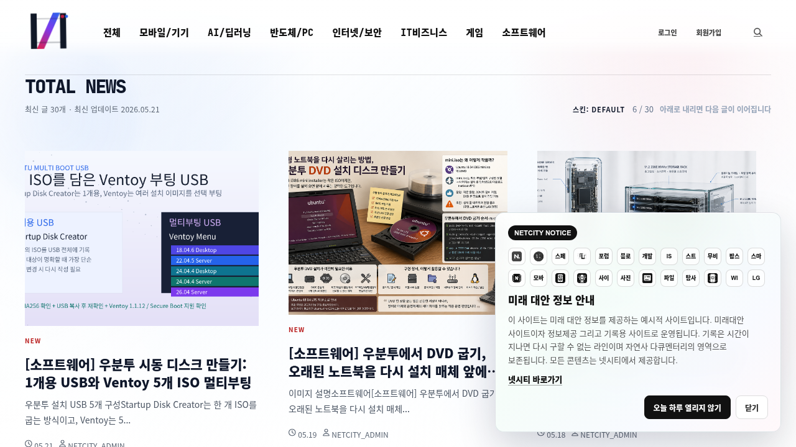
Task: Open the "모바" shortcut chip
Action: click(539, 278)
